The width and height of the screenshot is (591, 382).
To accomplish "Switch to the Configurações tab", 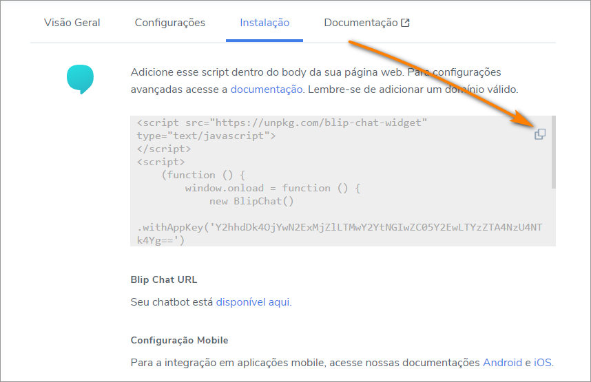I will 170,23.
